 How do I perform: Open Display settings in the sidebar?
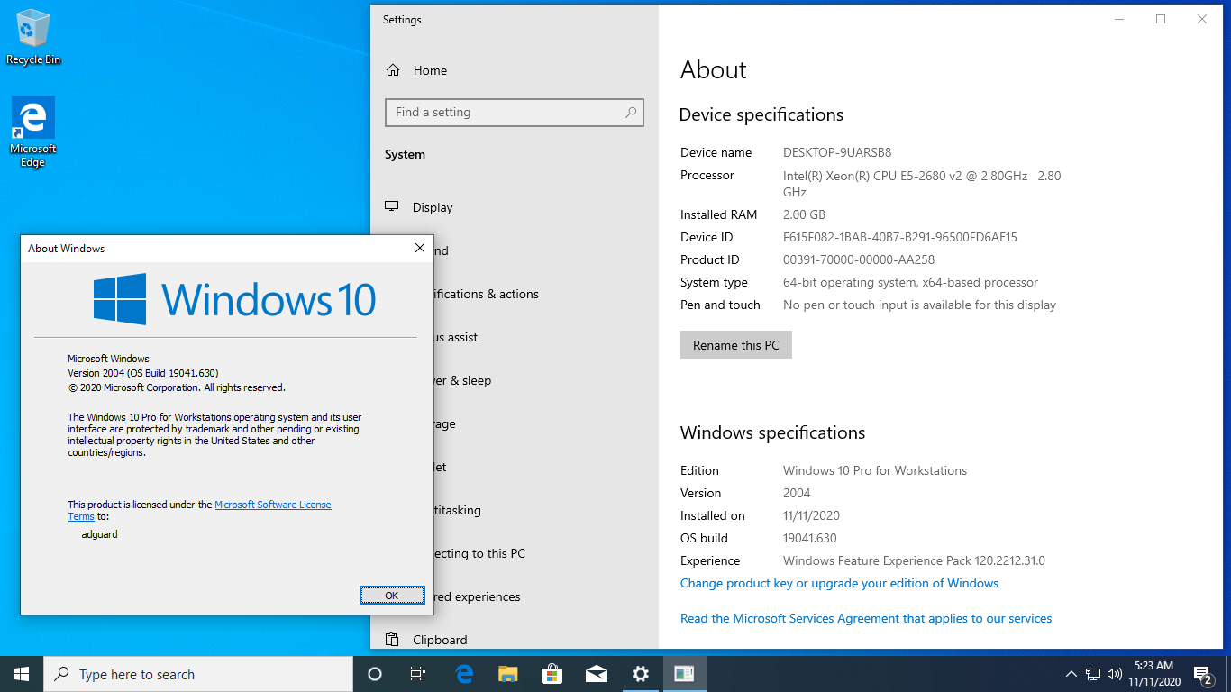pyautogui.click(x=515, y=207)
